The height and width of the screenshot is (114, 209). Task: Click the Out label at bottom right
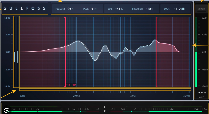click(x=205, y=109)
